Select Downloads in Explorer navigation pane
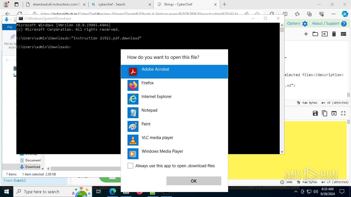The image size is (351, 197). coord(30,167)
